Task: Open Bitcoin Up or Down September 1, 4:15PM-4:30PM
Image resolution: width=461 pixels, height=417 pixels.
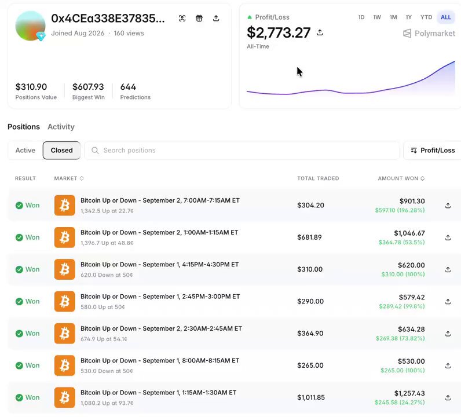Action: pyautogui.click(x=160, y=265)
